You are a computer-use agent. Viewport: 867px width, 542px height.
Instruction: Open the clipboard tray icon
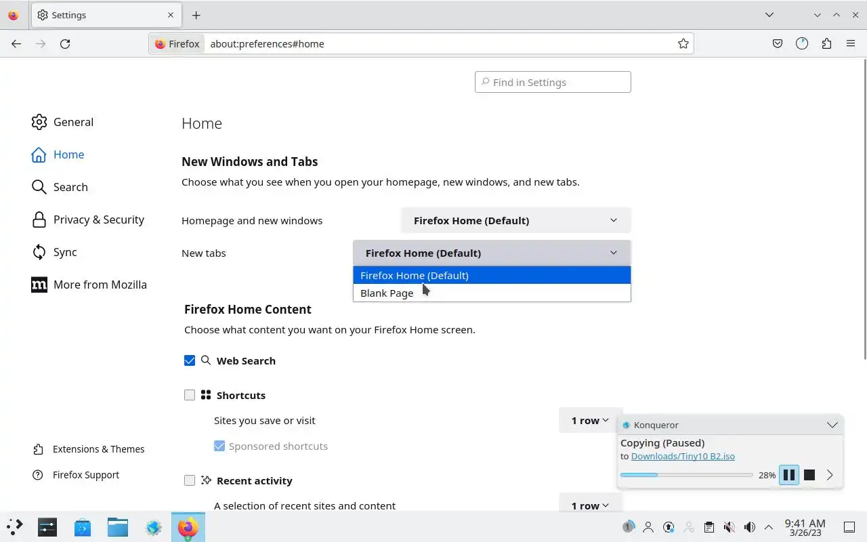coord(709,527)
